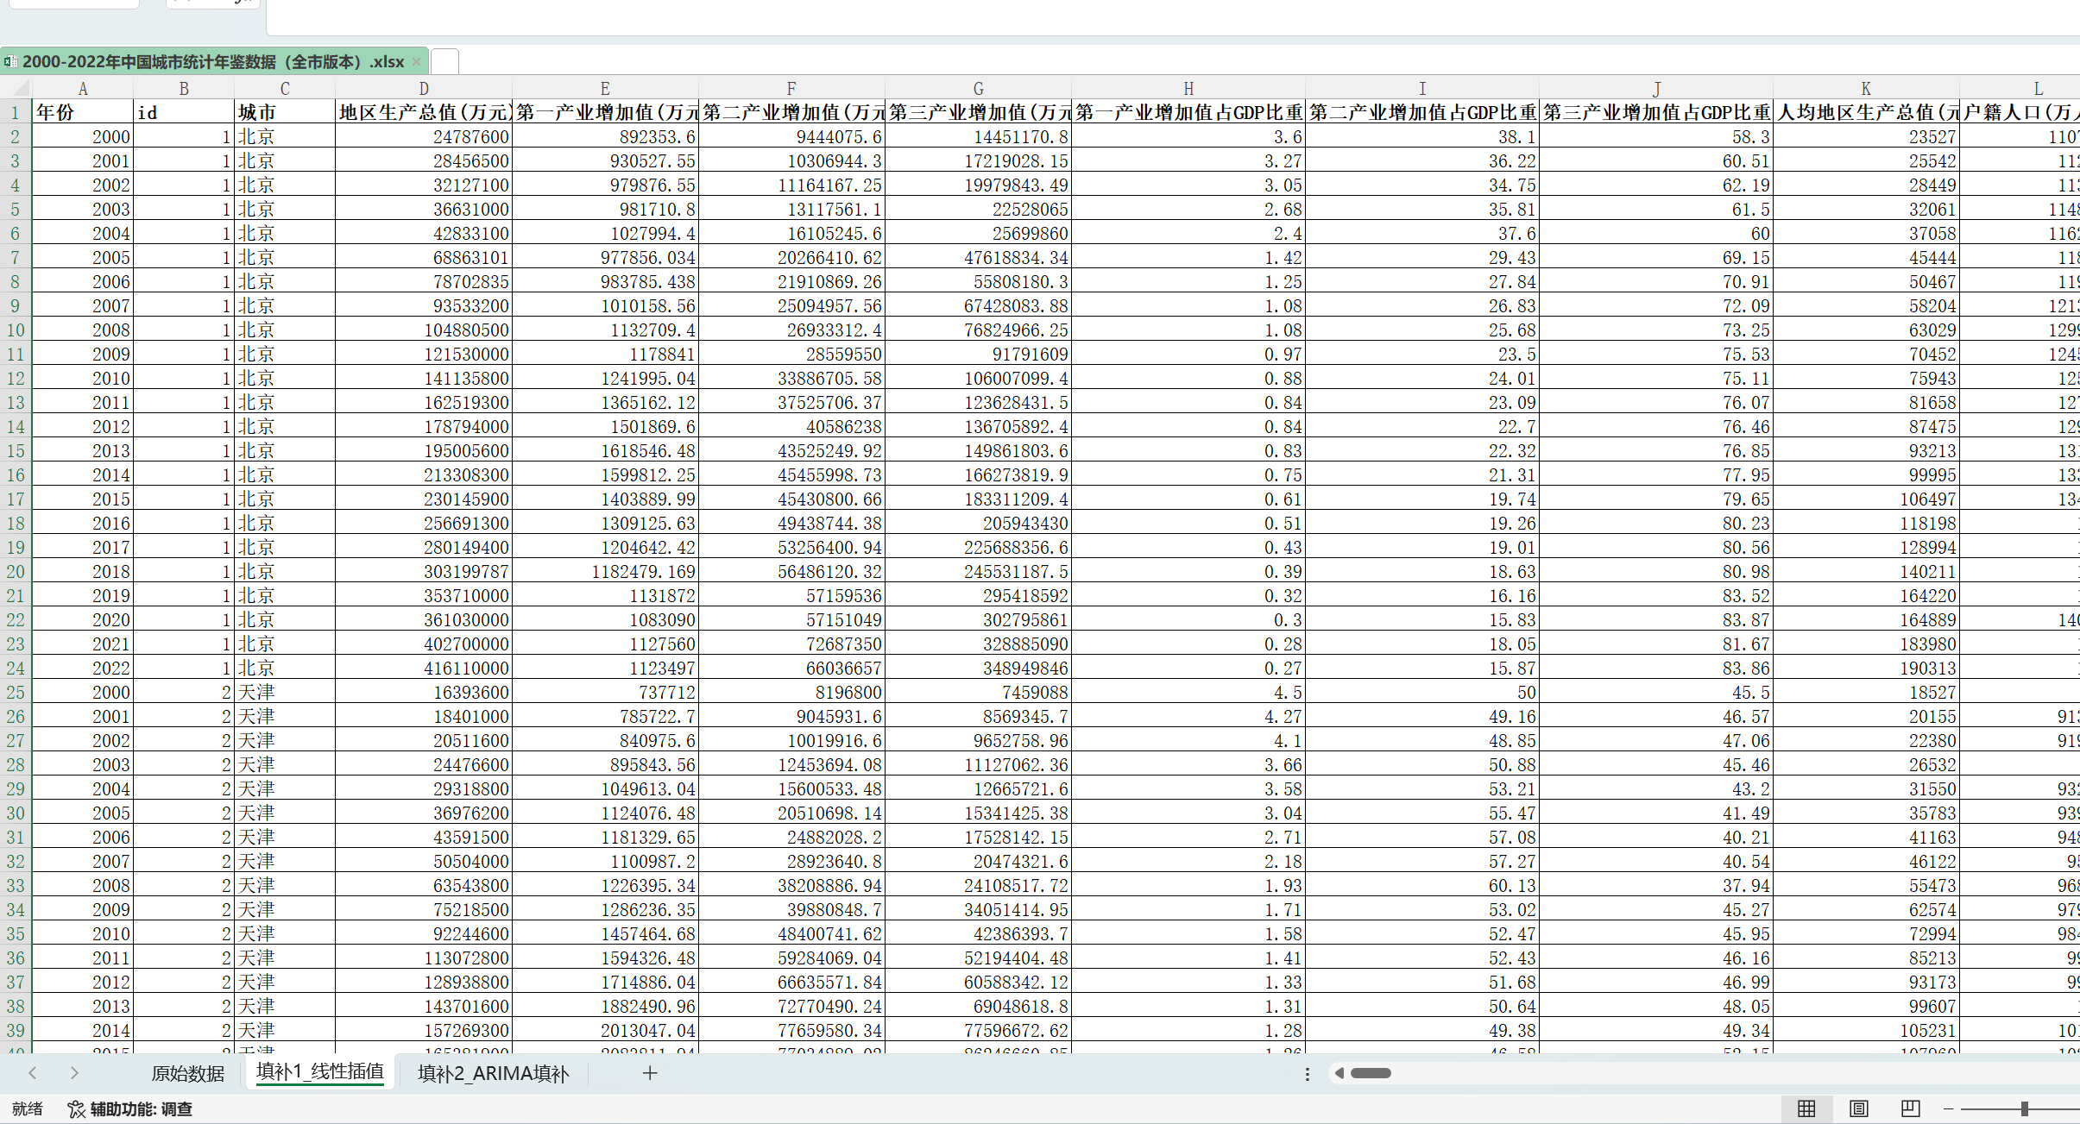Viewport: 2080px width, 1124px height.
Task: Select the 填补1_线性插值 sheet tab
Action: tap(319, 1072)
